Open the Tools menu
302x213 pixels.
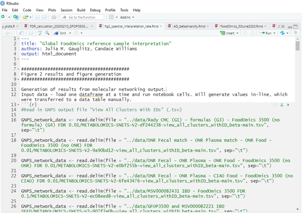124,10
